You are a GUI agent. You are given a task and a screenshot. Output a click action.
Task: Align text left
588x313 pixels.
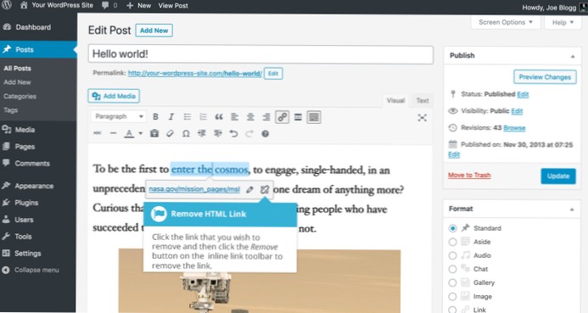(x=234, y=117)
